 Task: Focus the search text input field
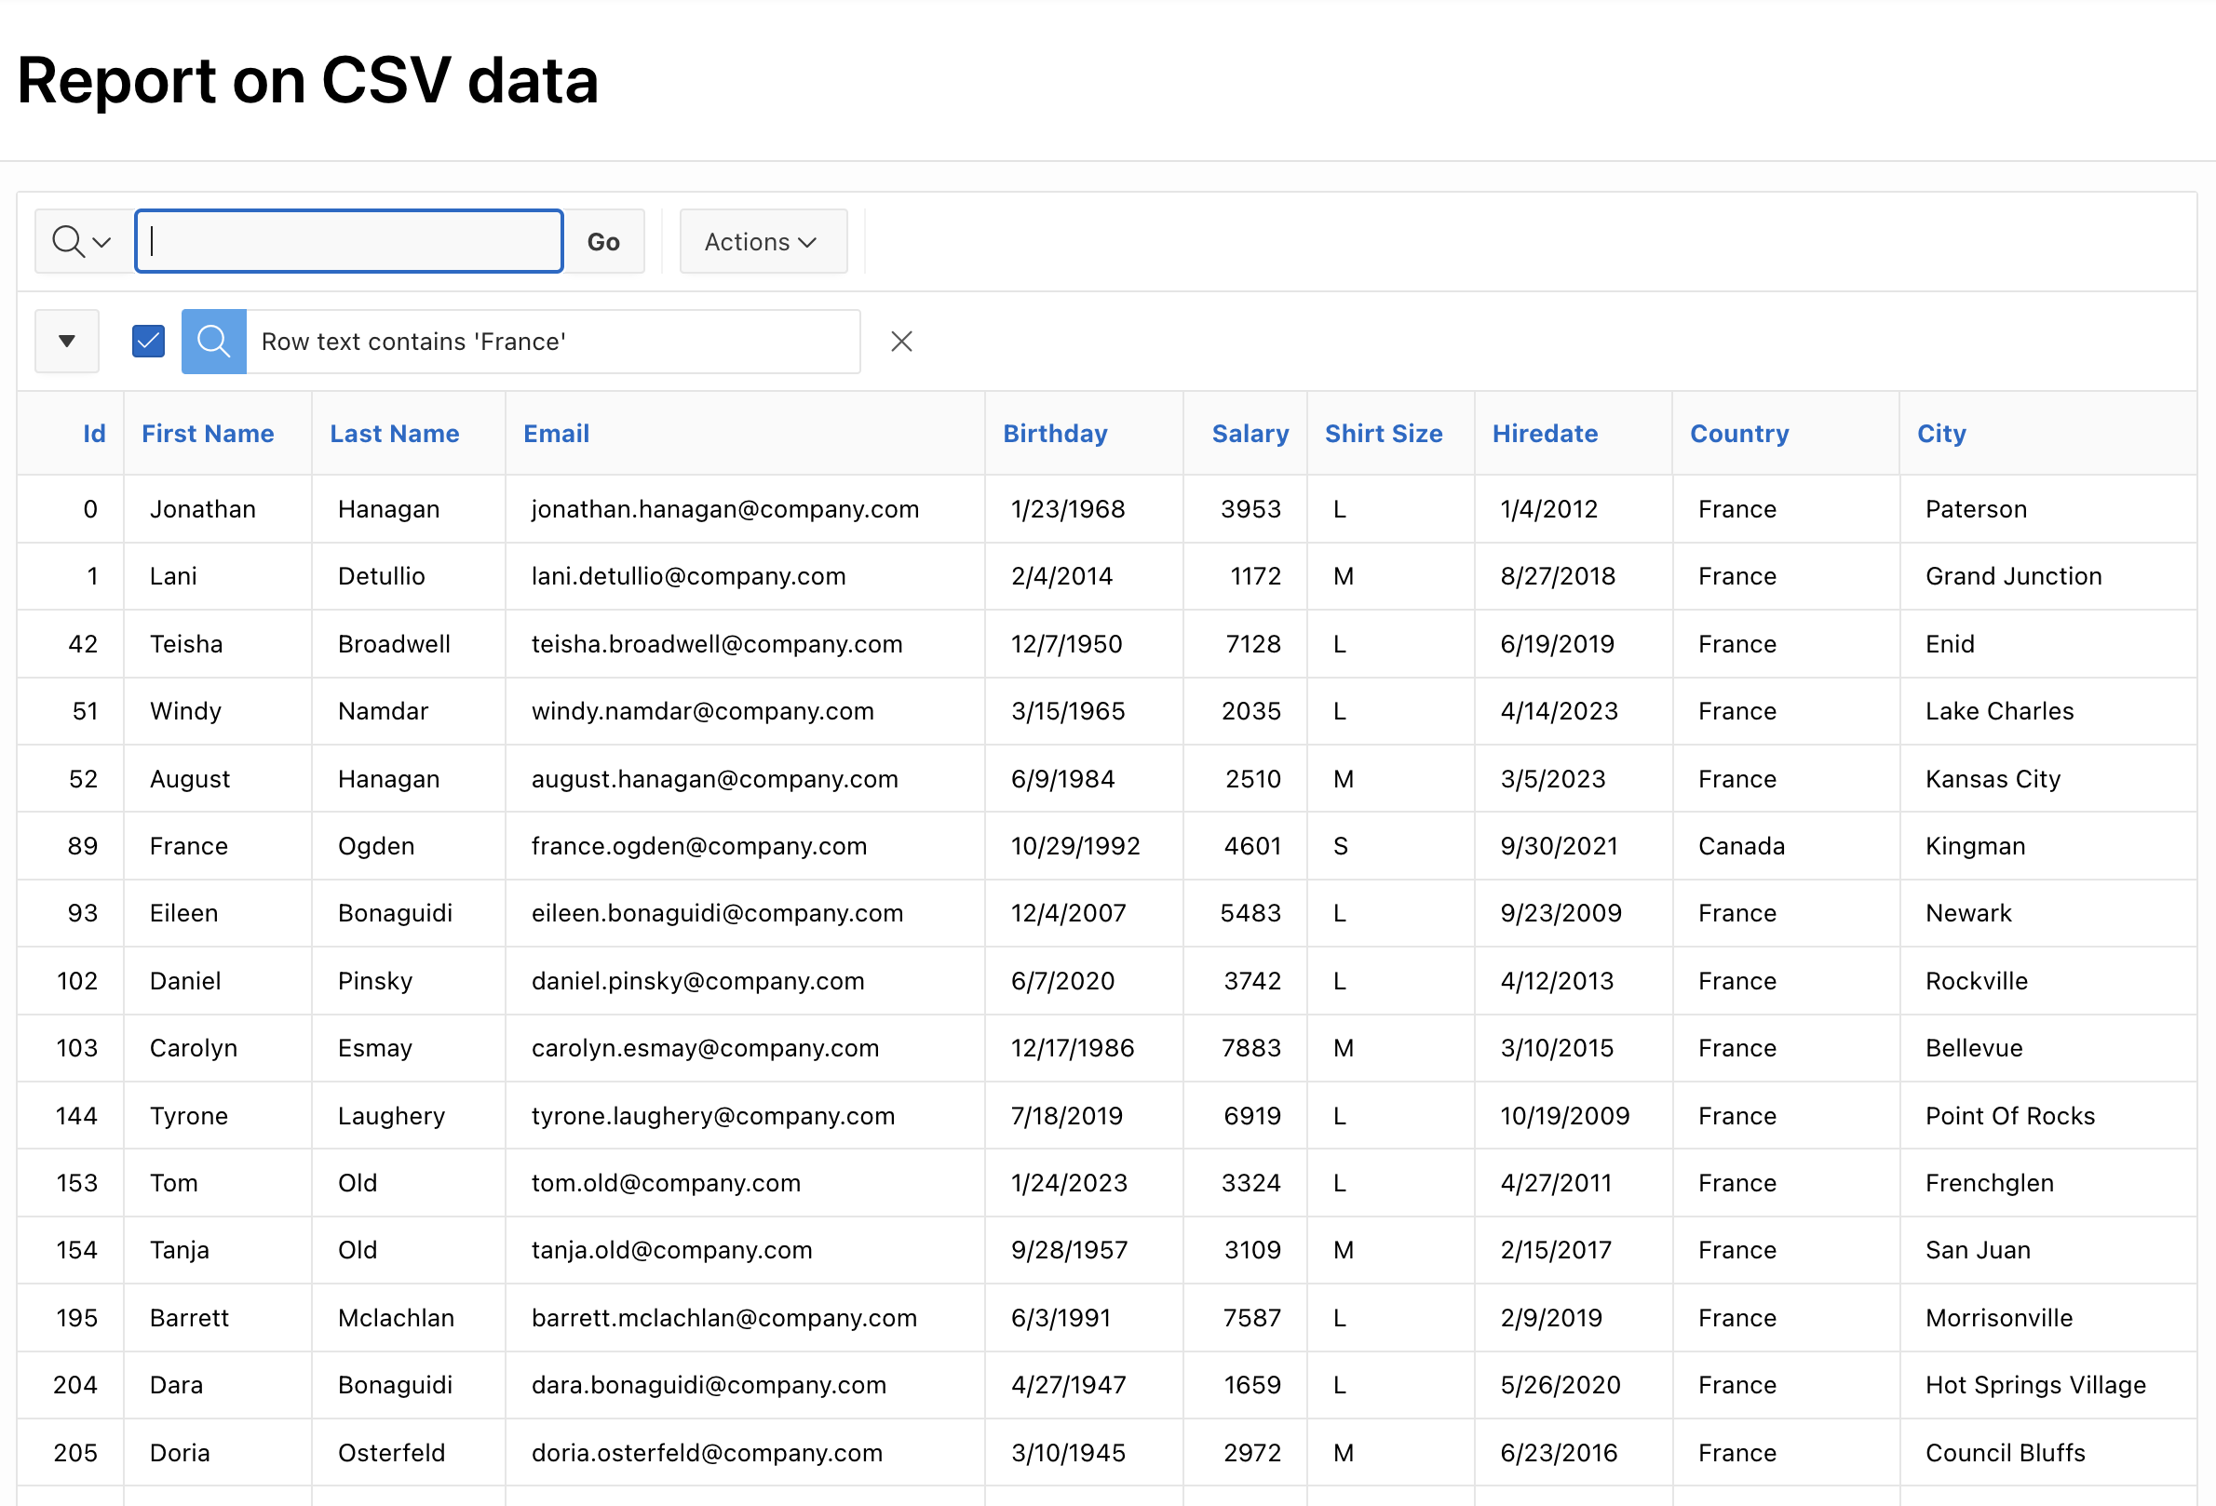[x=349, y=241]
